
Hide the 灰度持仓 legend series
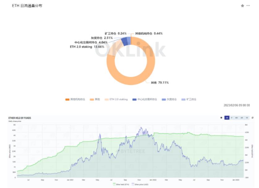pyautogui.click(x=170, y=99)
